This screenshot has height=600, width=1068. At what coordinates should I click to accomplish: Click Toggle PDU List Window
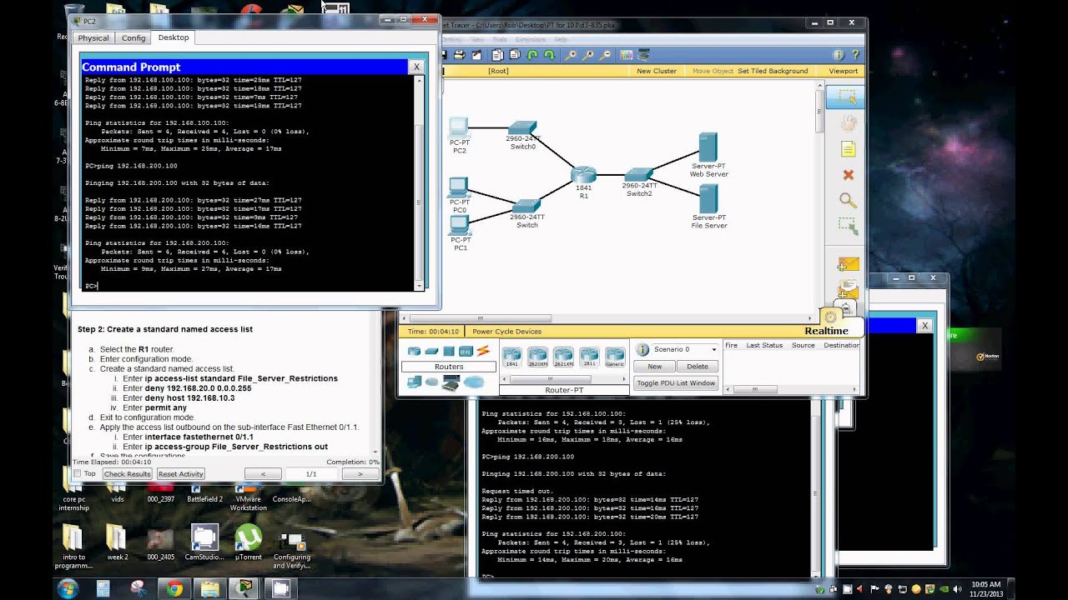pos(676,383)
